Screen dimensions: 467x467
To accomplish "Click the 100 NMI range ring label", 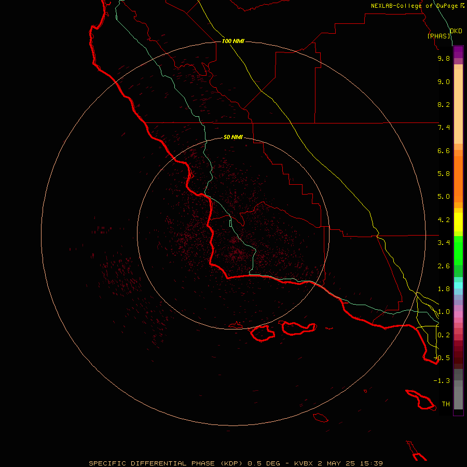I will pyautogui.click(x=233, y=41).
